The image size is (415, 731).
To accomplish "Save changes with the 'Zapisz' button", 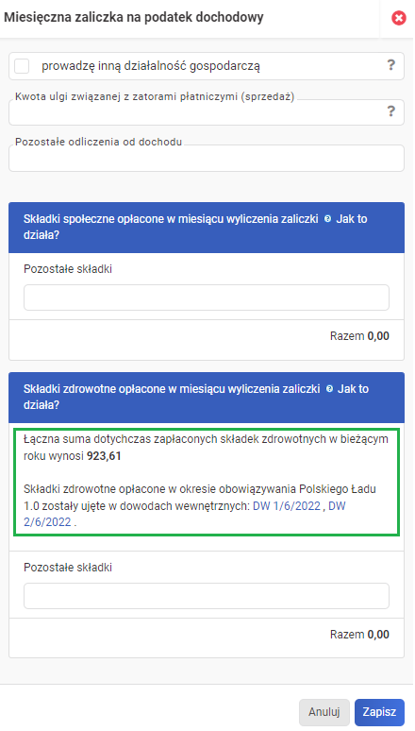I will coord(379,712).
